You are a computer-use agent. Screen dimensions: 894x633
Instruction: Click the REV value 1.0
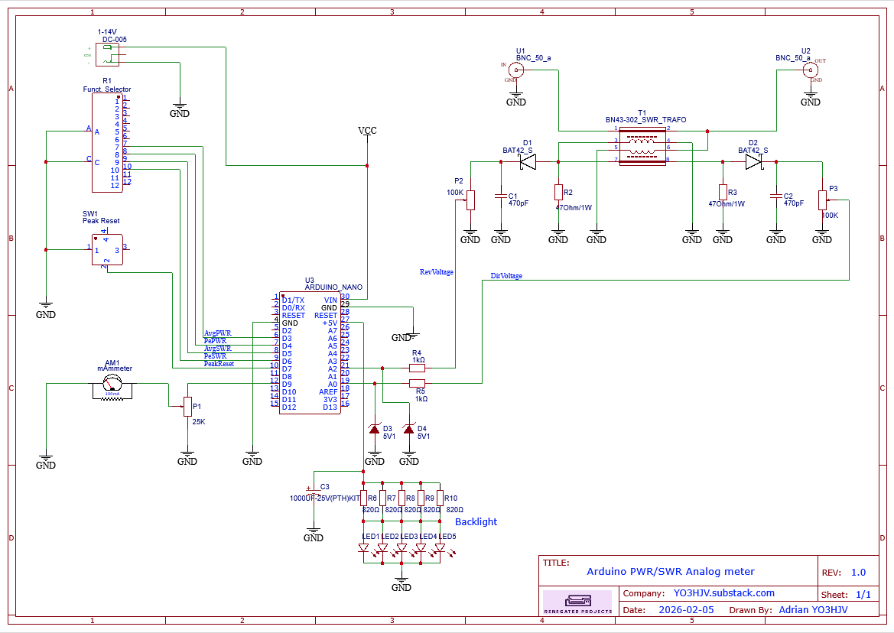[858, 573]
